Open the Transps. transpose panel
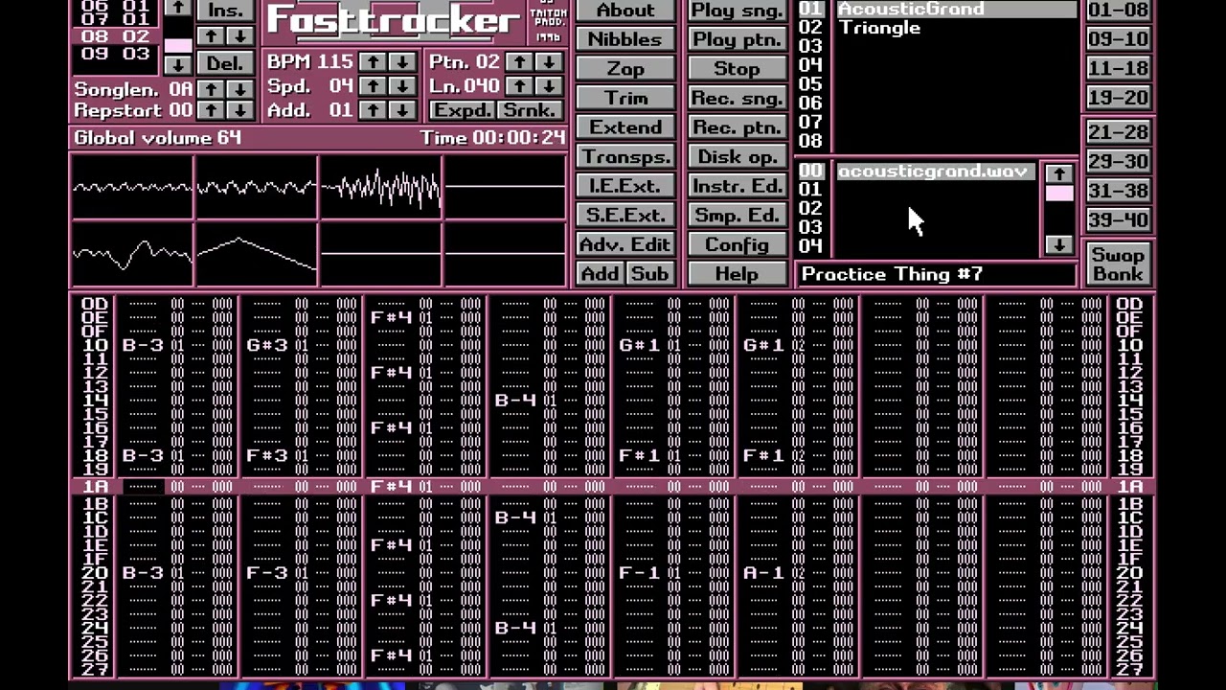Image resolution: width=1226 pixels, height=690 pixels. coord(625,156)
